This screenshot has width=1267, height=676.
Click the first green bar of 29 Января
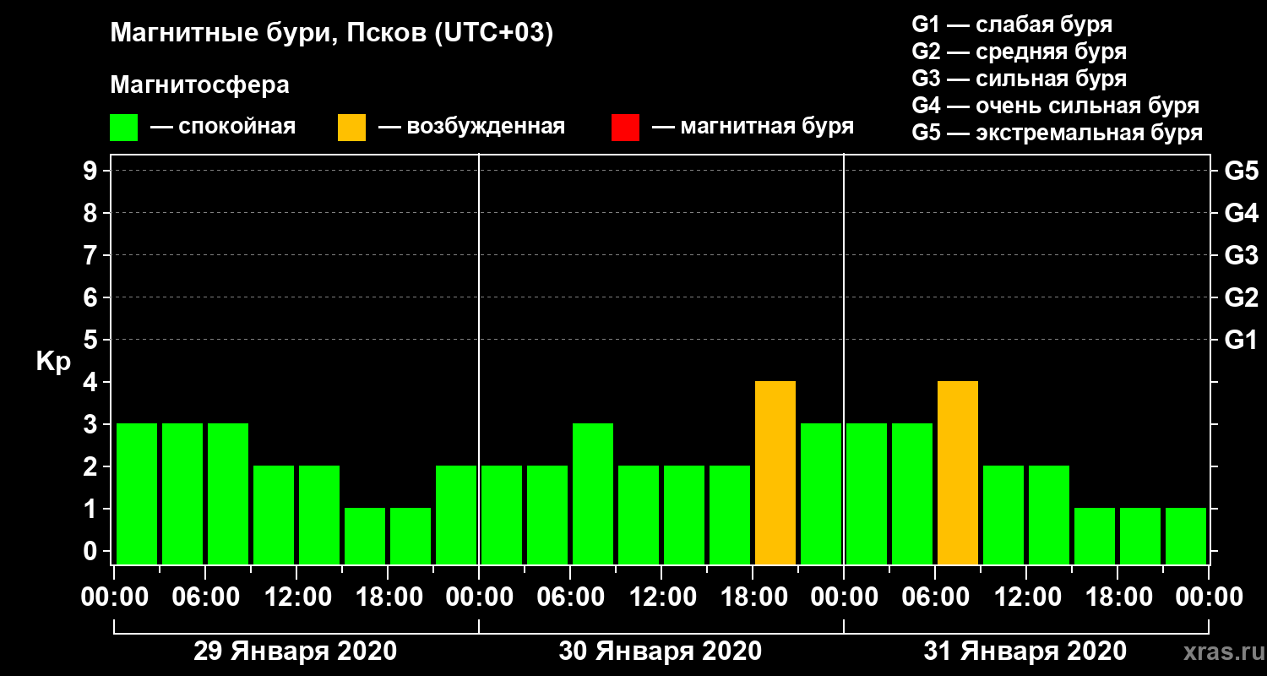137,493
